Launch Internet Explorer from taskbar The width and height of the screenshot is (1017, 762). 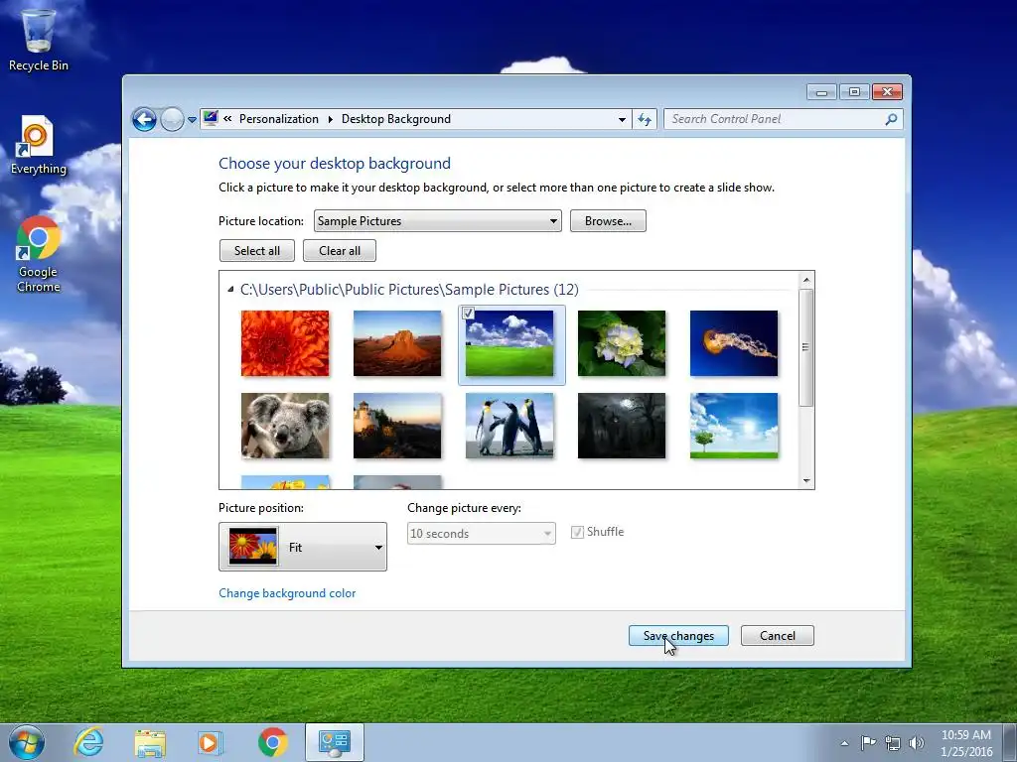pos(88,742)
